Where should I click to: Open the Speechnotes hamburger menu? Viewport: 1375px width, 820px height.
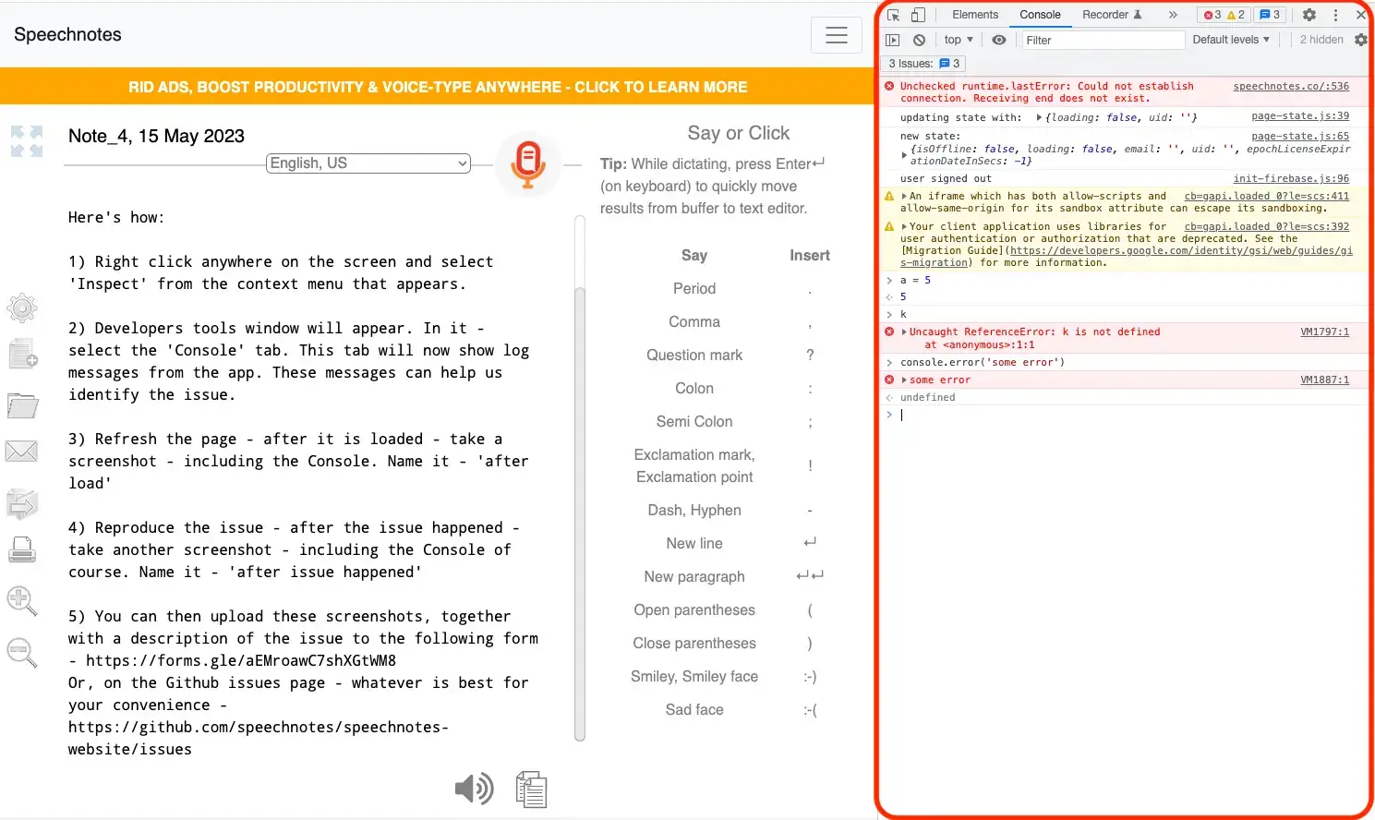pos(837,35)
